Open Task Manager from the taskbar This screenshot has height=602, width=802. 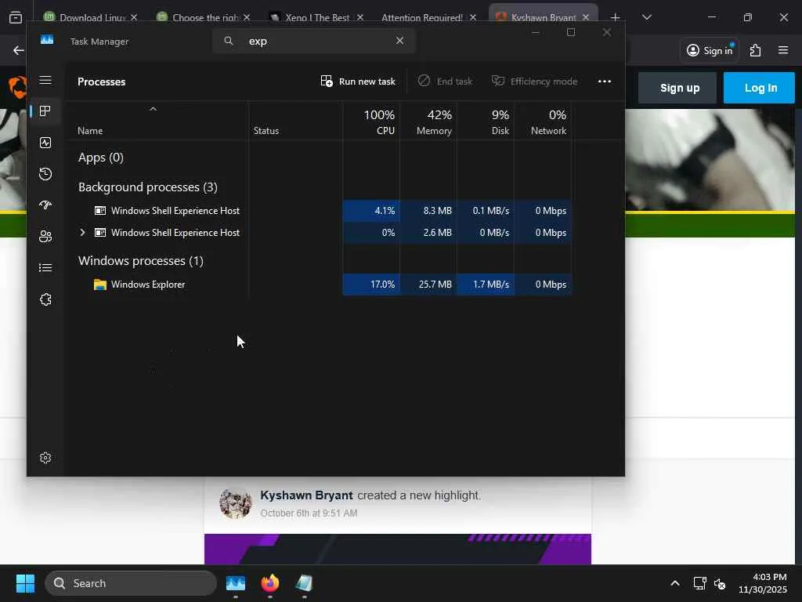tap(236, 583)
